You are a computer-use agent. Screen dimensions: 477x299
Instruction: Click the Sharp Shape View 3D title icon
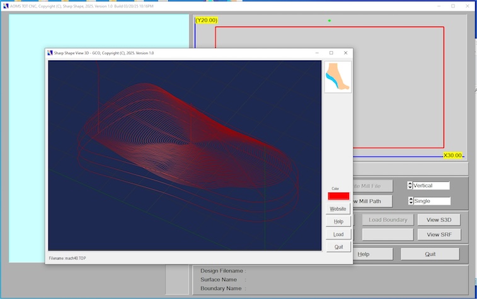(50, 53)
